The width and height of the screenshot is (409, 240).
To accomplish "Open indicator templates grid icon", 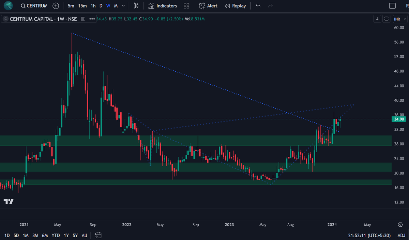I will tap(186, 6).
